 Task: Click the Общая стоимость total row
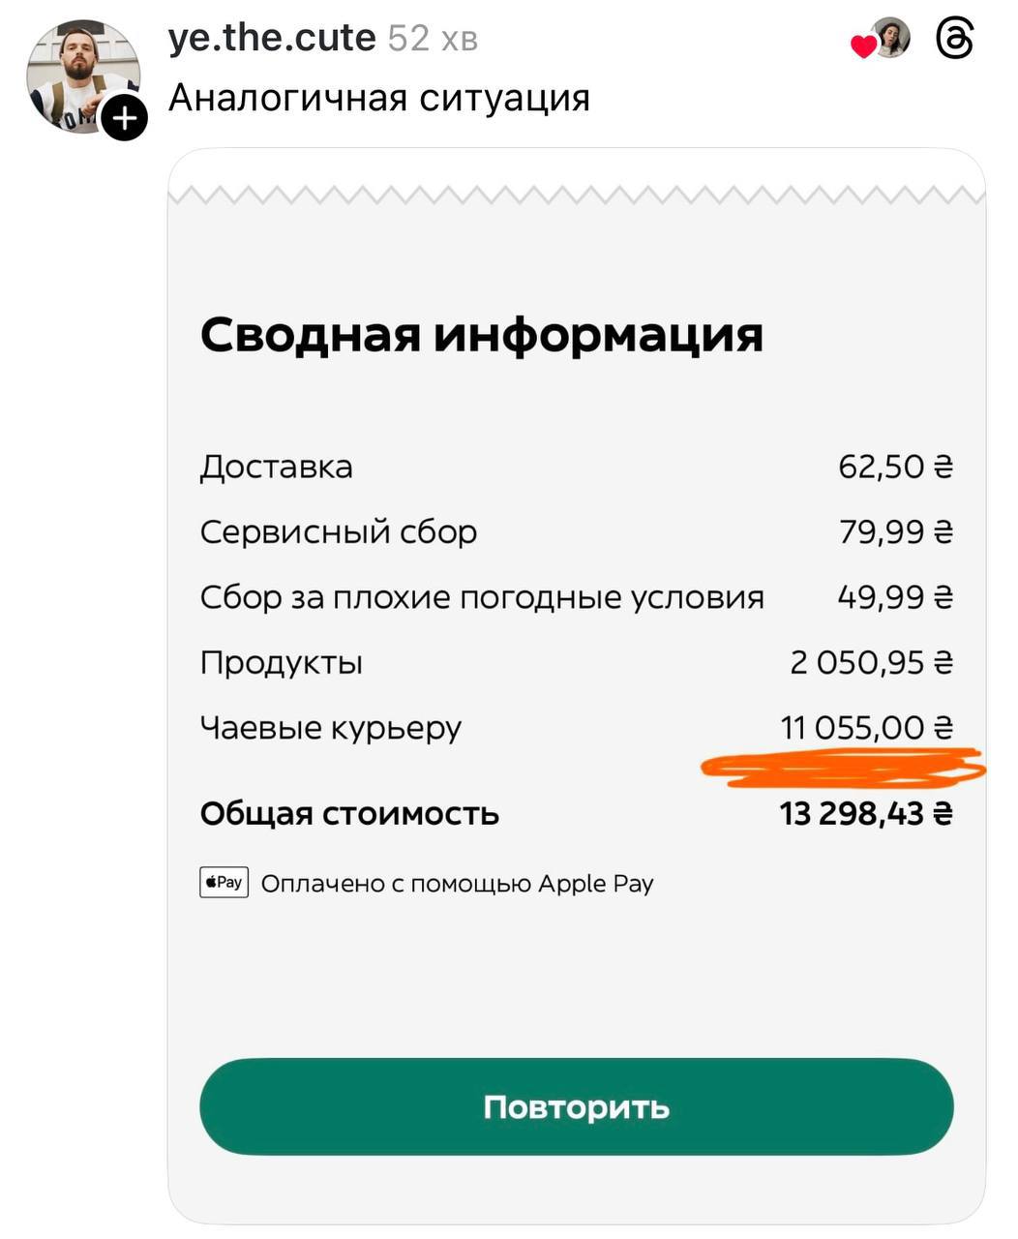pos(348,813)
